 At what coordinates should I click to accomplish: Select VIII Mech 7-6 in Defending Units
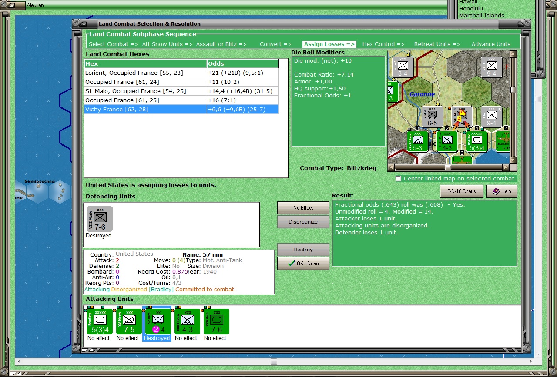pyautogui.click(x=100, y=219)
